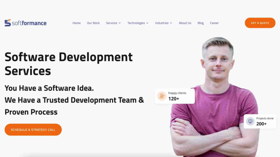Visit the Blog link
This screenshot has width=280, height=157.
(x=201, y=23)
